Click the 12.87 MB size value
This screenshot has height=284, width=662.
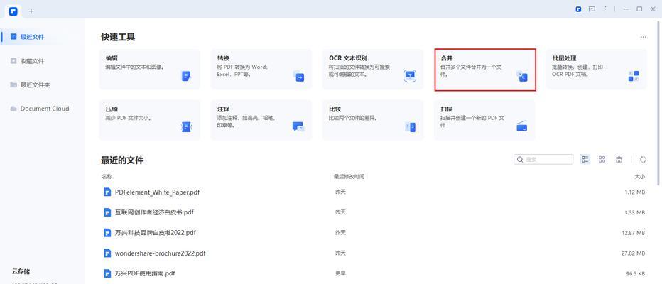(x=634, y=233)
